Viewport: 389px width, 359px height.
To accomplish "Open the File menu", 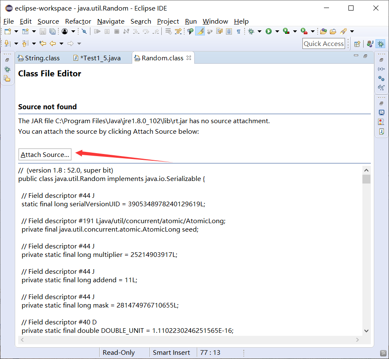I will point(8,22).
